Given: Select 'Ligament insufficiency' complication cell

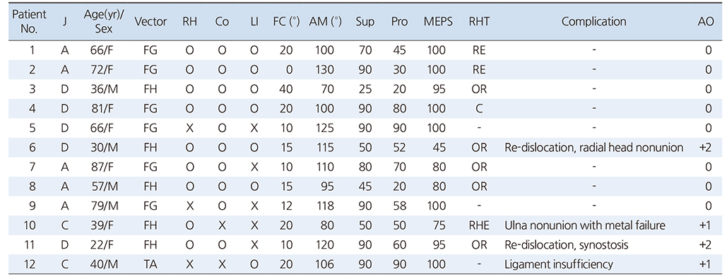Looking at the screenshot, I should [x=558, y=264].
